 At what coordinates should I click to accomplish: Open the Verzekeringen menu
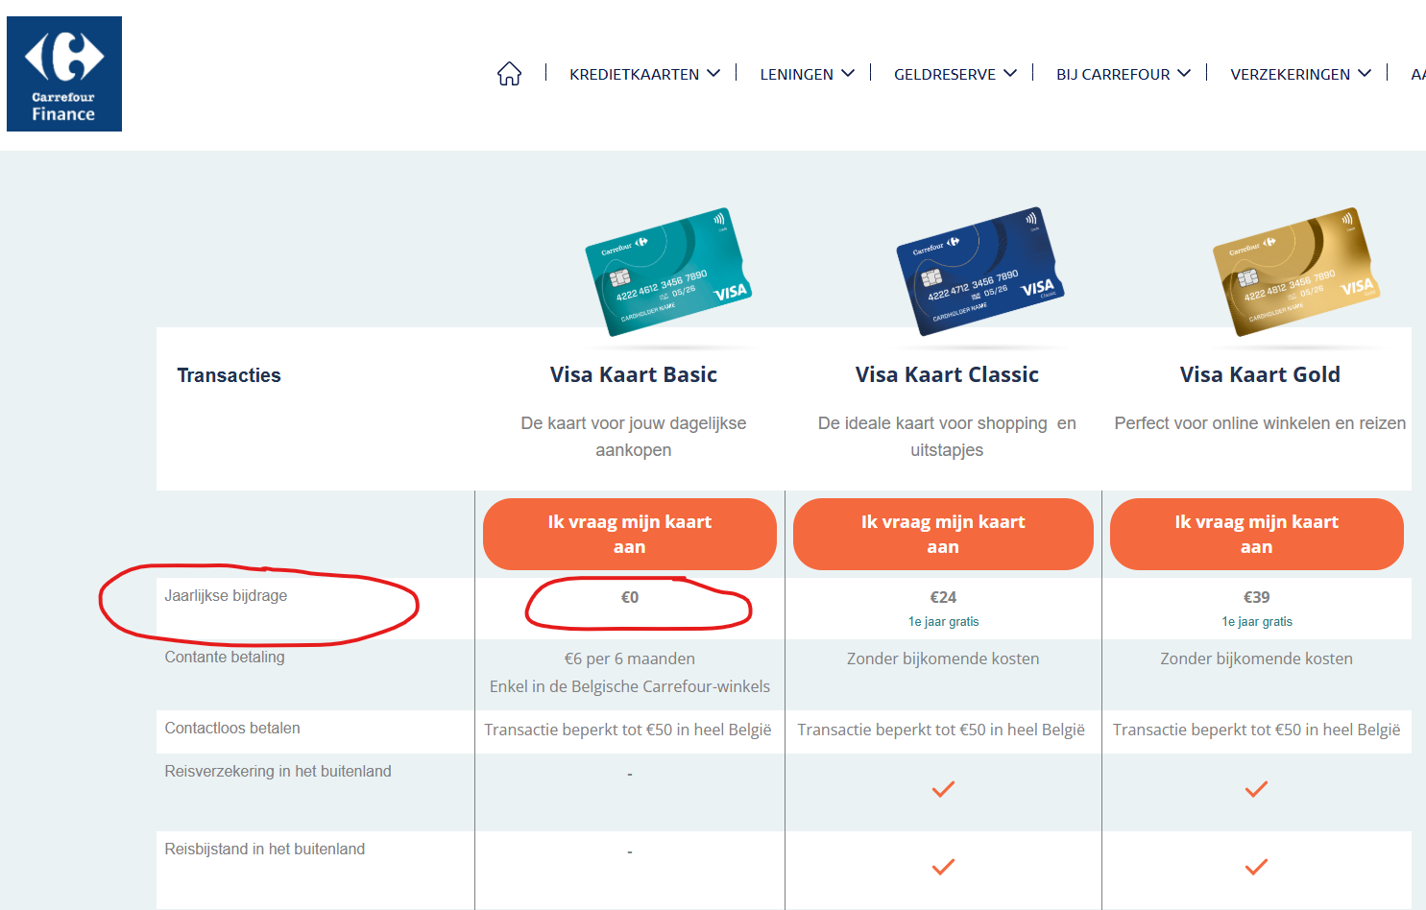point(1300,74)
